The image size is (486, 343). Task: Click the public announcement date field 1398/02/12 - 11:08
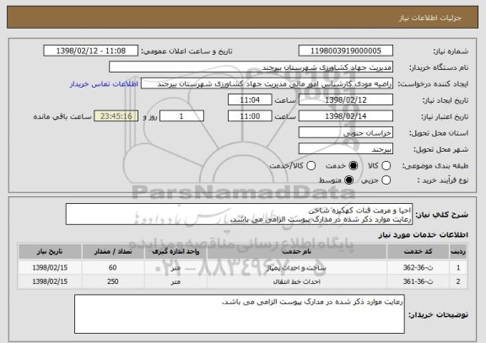coord(91,51)
